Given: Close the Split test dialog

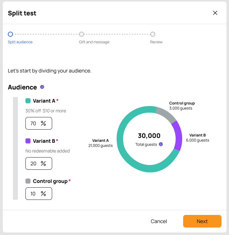Looking at the screenshot, I should [x=215, y=13].
